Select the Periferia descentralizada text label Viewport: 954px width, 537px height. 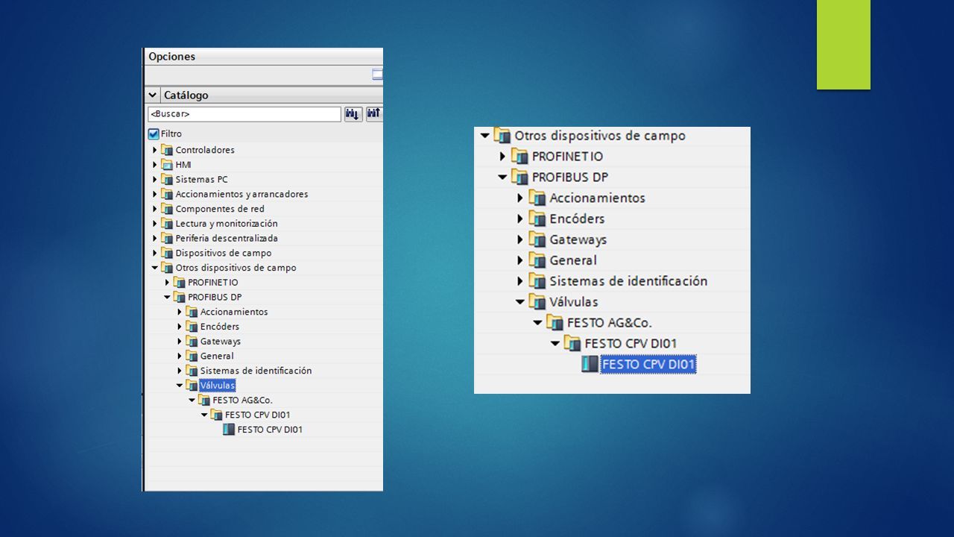[x=227, y=239]
